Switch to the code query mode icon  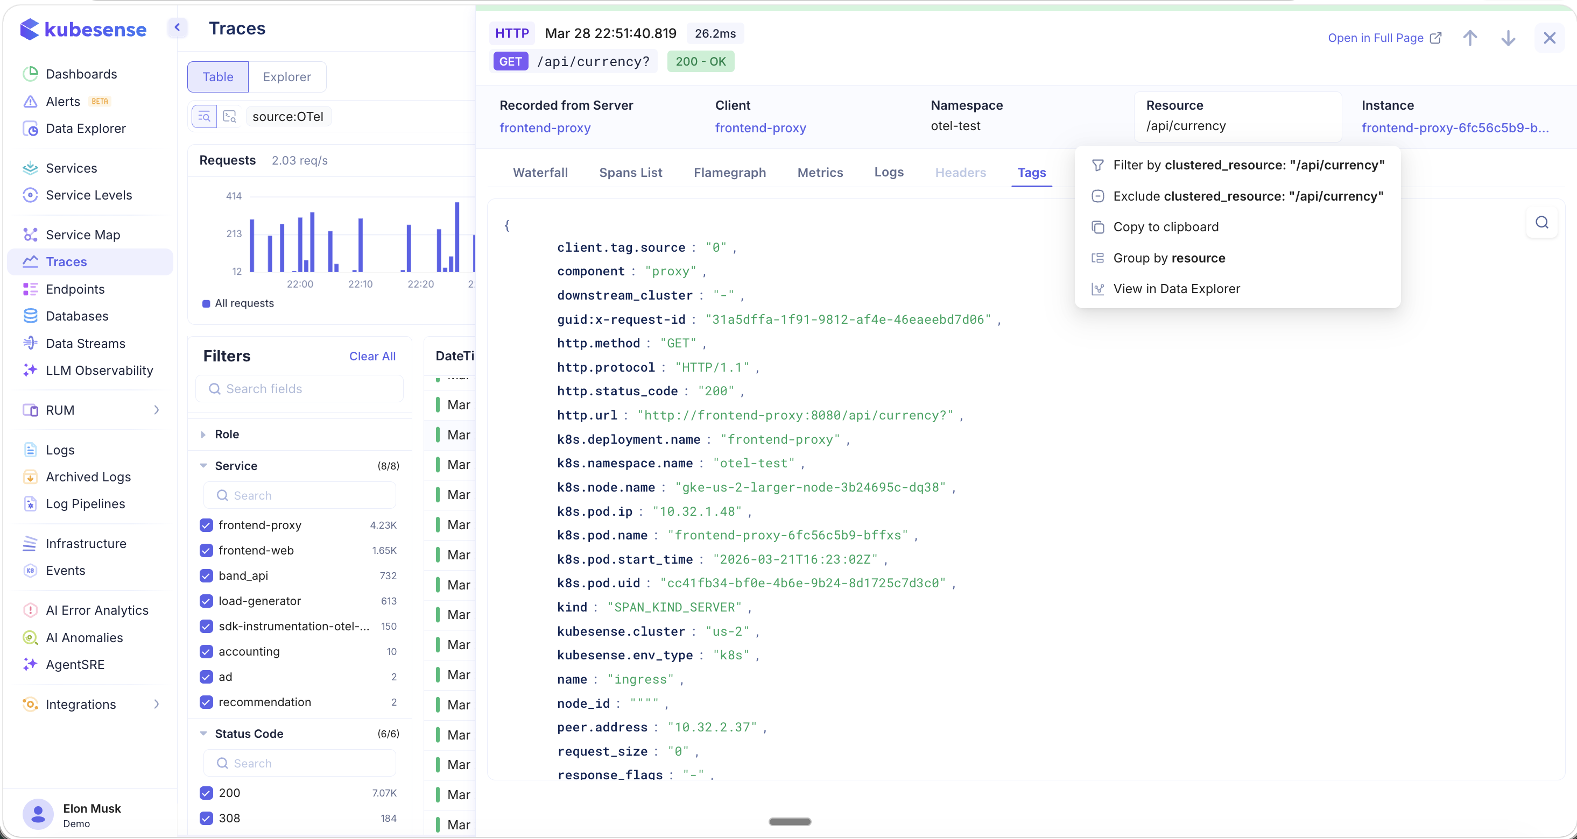pos(230,116)
